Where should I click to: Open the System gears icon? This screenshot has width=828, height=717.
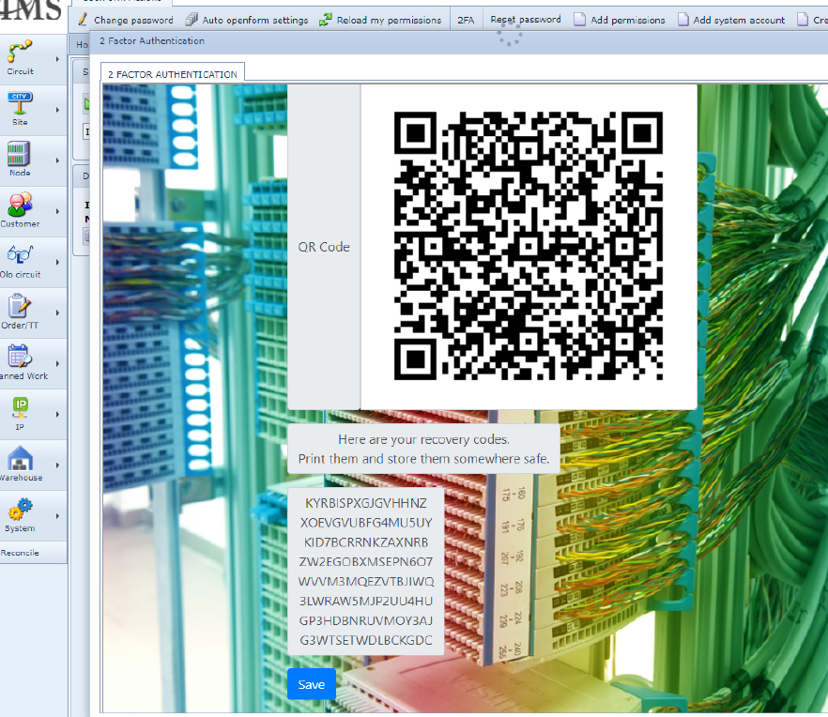tap(20, 509)
